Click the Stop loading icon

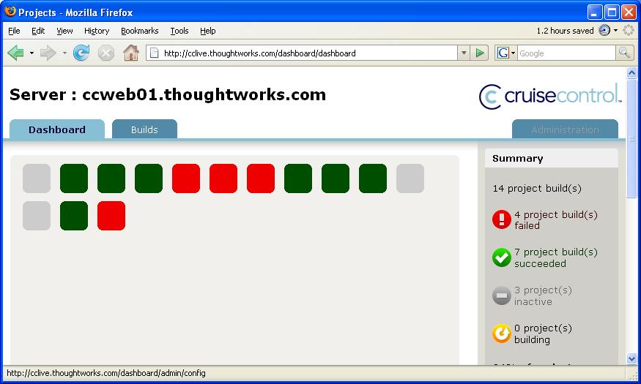point(106,53)
